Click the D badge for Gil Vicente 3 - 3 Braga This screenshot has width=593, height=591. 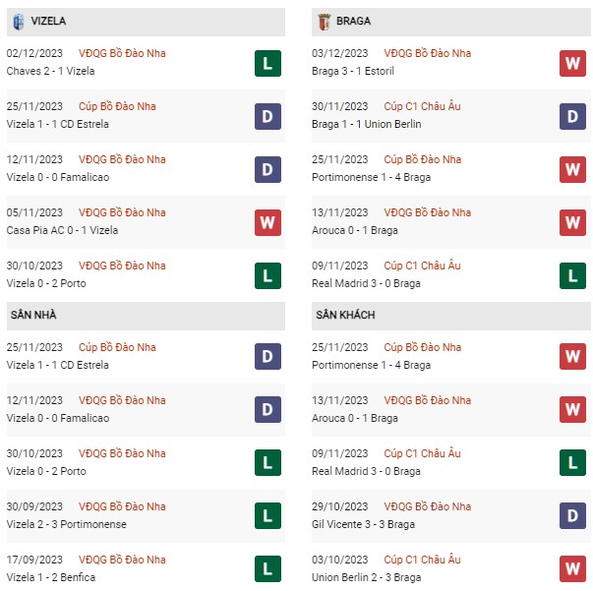572,515
